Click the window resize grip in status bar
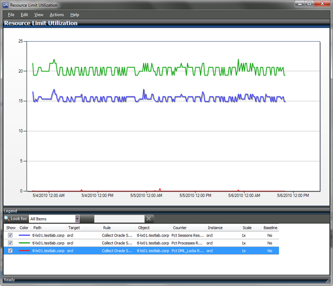 (329, 282)
